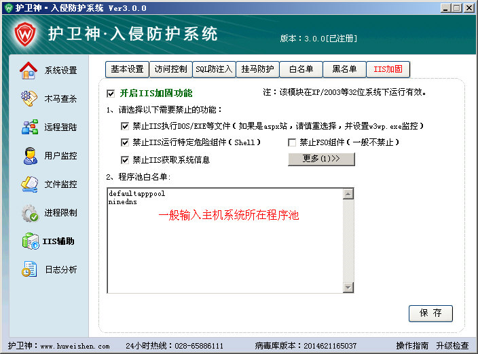Select the SQL防注入 tab
This screenshot has height=354, width=478.
(214, 69)
